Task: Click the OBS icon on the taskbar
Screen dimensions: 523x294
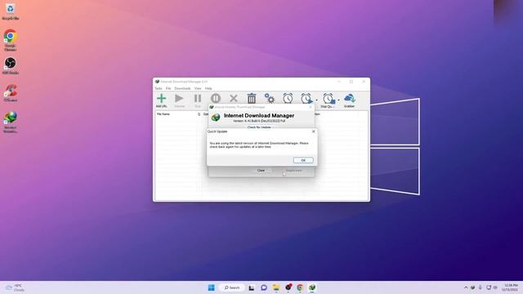Action: click(288, 287)
